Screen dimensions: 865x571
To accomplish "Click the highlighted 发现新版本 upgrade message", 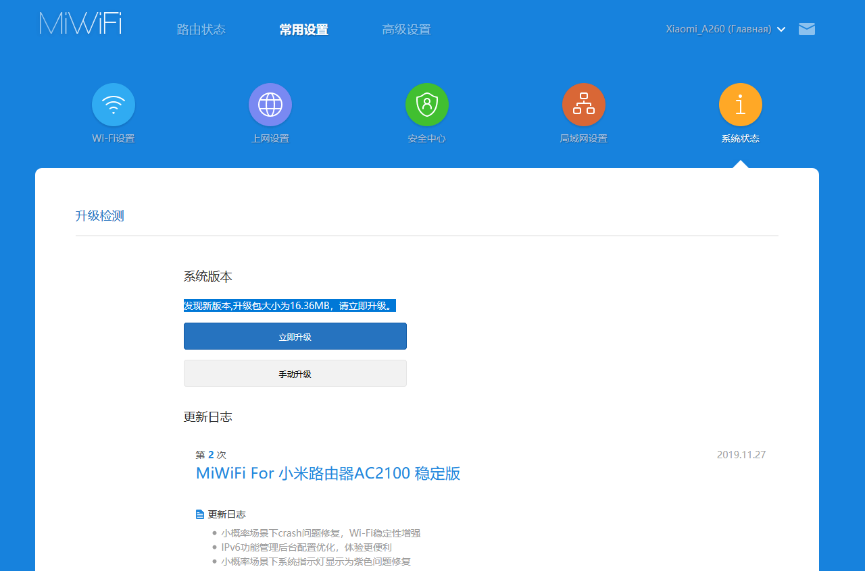I will click(290, 306).
